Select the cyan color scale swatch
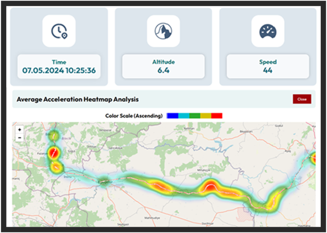Screen dimensions: 327x233 (184, 116)
